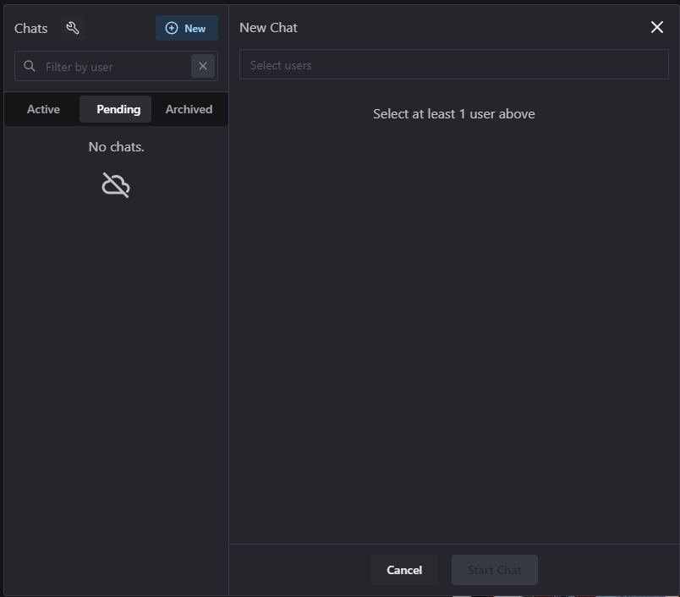Viewport: 680px width, 597px height.
Task: Focus the Filter by user field
Action: pyautogui.click(x=116, y=66)
